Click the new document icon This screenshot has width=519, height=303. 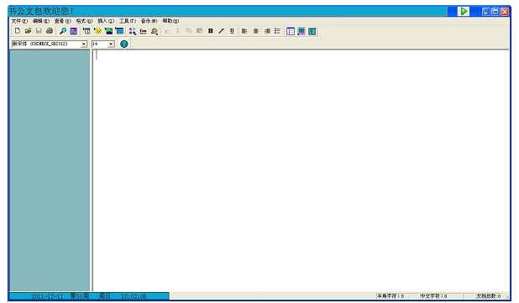(17, 31)
